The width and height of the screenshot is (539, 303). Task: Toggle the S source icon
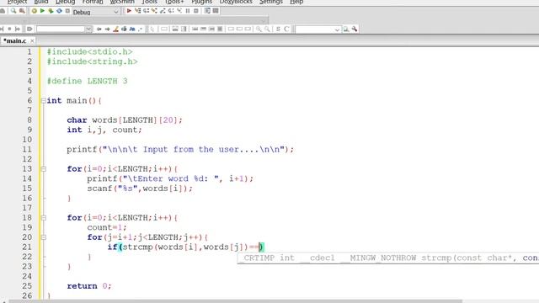click(278, 29)
